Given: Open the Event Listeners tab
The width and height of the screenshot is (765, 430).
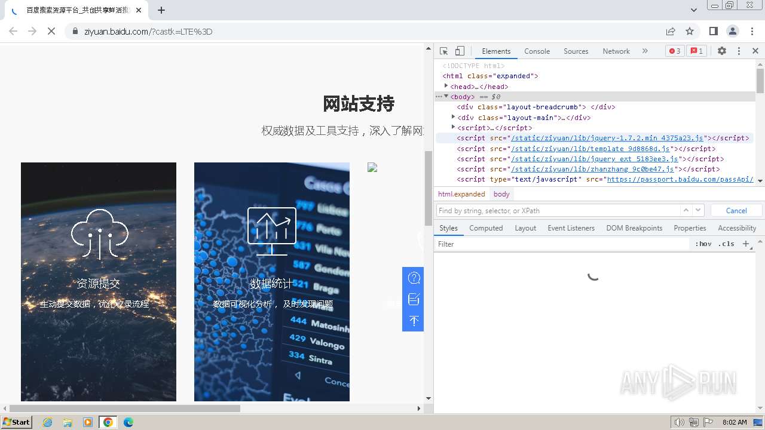Looking at the screenshot, I should coord(571,228).
